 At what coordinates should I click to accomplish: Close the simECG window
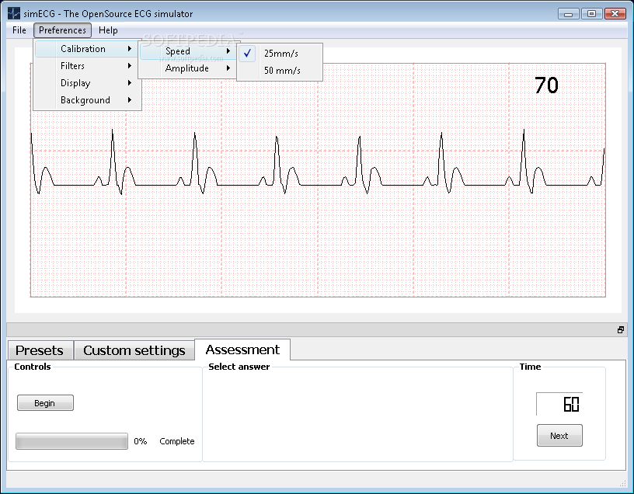(x=615, y=14)
